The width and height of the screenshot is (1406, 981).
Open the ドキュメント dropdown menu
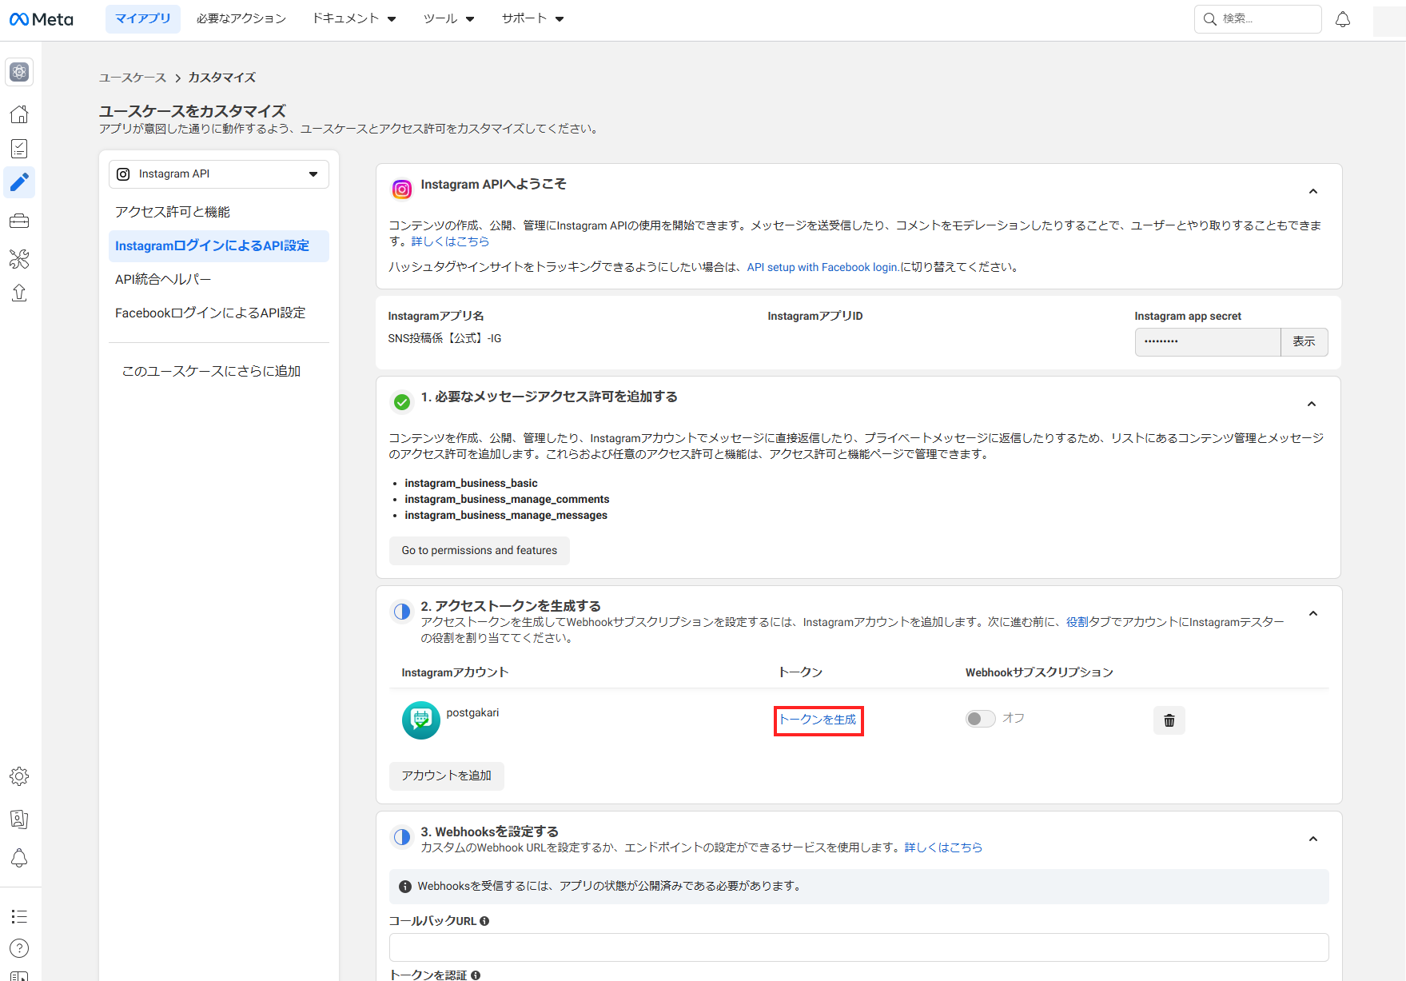(354, 18)
